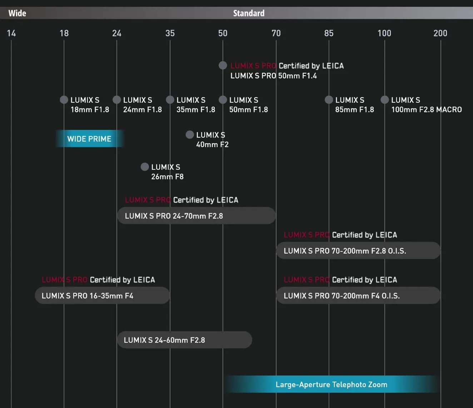Click the LUMIX S 24mm F1.8 dot marker
Viewport: 473px width, 408px height.
[117, 100]
